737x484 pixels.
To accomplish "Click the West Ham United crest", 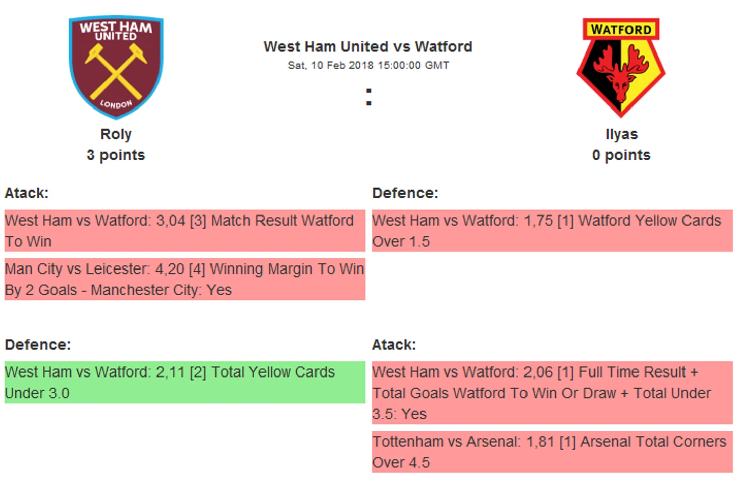I will click(x=116, y=67).
